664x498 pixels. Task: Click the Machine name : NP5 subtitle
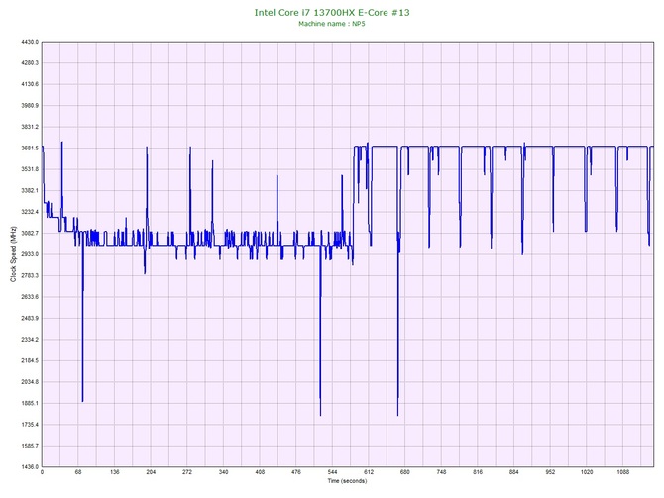(332, 24)
